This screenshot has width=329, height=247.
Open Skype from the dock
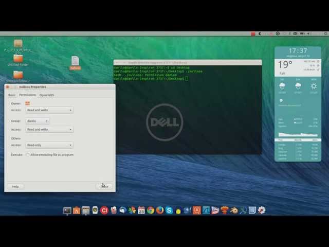(x=169, y=210)
